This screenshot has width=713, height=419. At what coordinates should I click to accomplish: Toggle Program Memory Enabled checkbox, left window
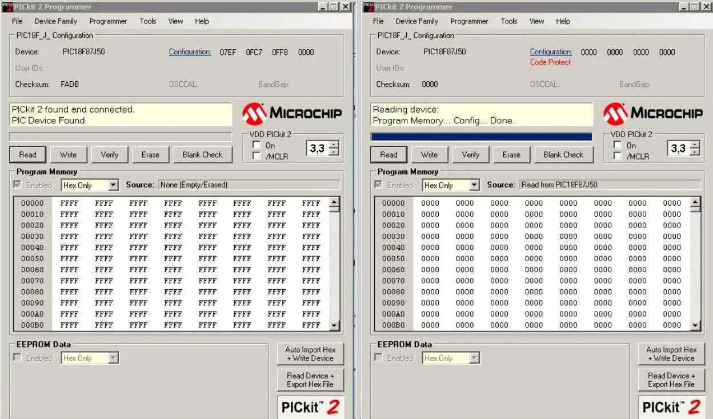(x=17, y=185)
